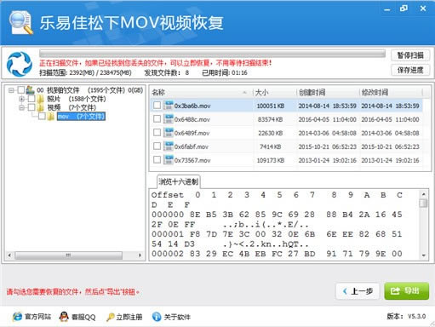This screenshot has height=327, width=435.
Task: Click the info icon for 关于软件
Action: 157,317
